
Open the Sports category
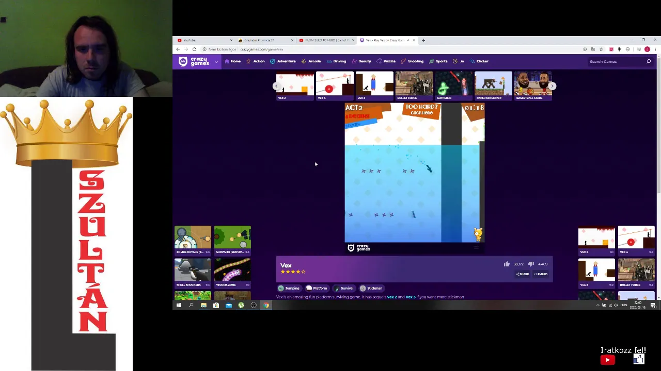coord(438,61)
